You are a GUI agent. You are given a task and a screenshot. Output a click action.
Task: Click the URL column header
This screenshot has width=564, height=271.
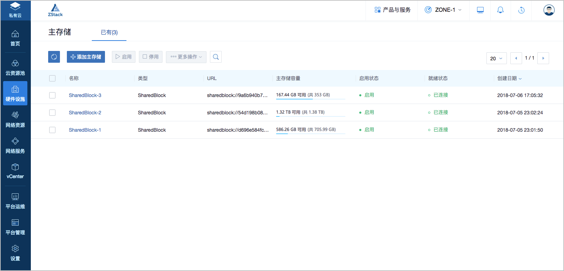212,78
